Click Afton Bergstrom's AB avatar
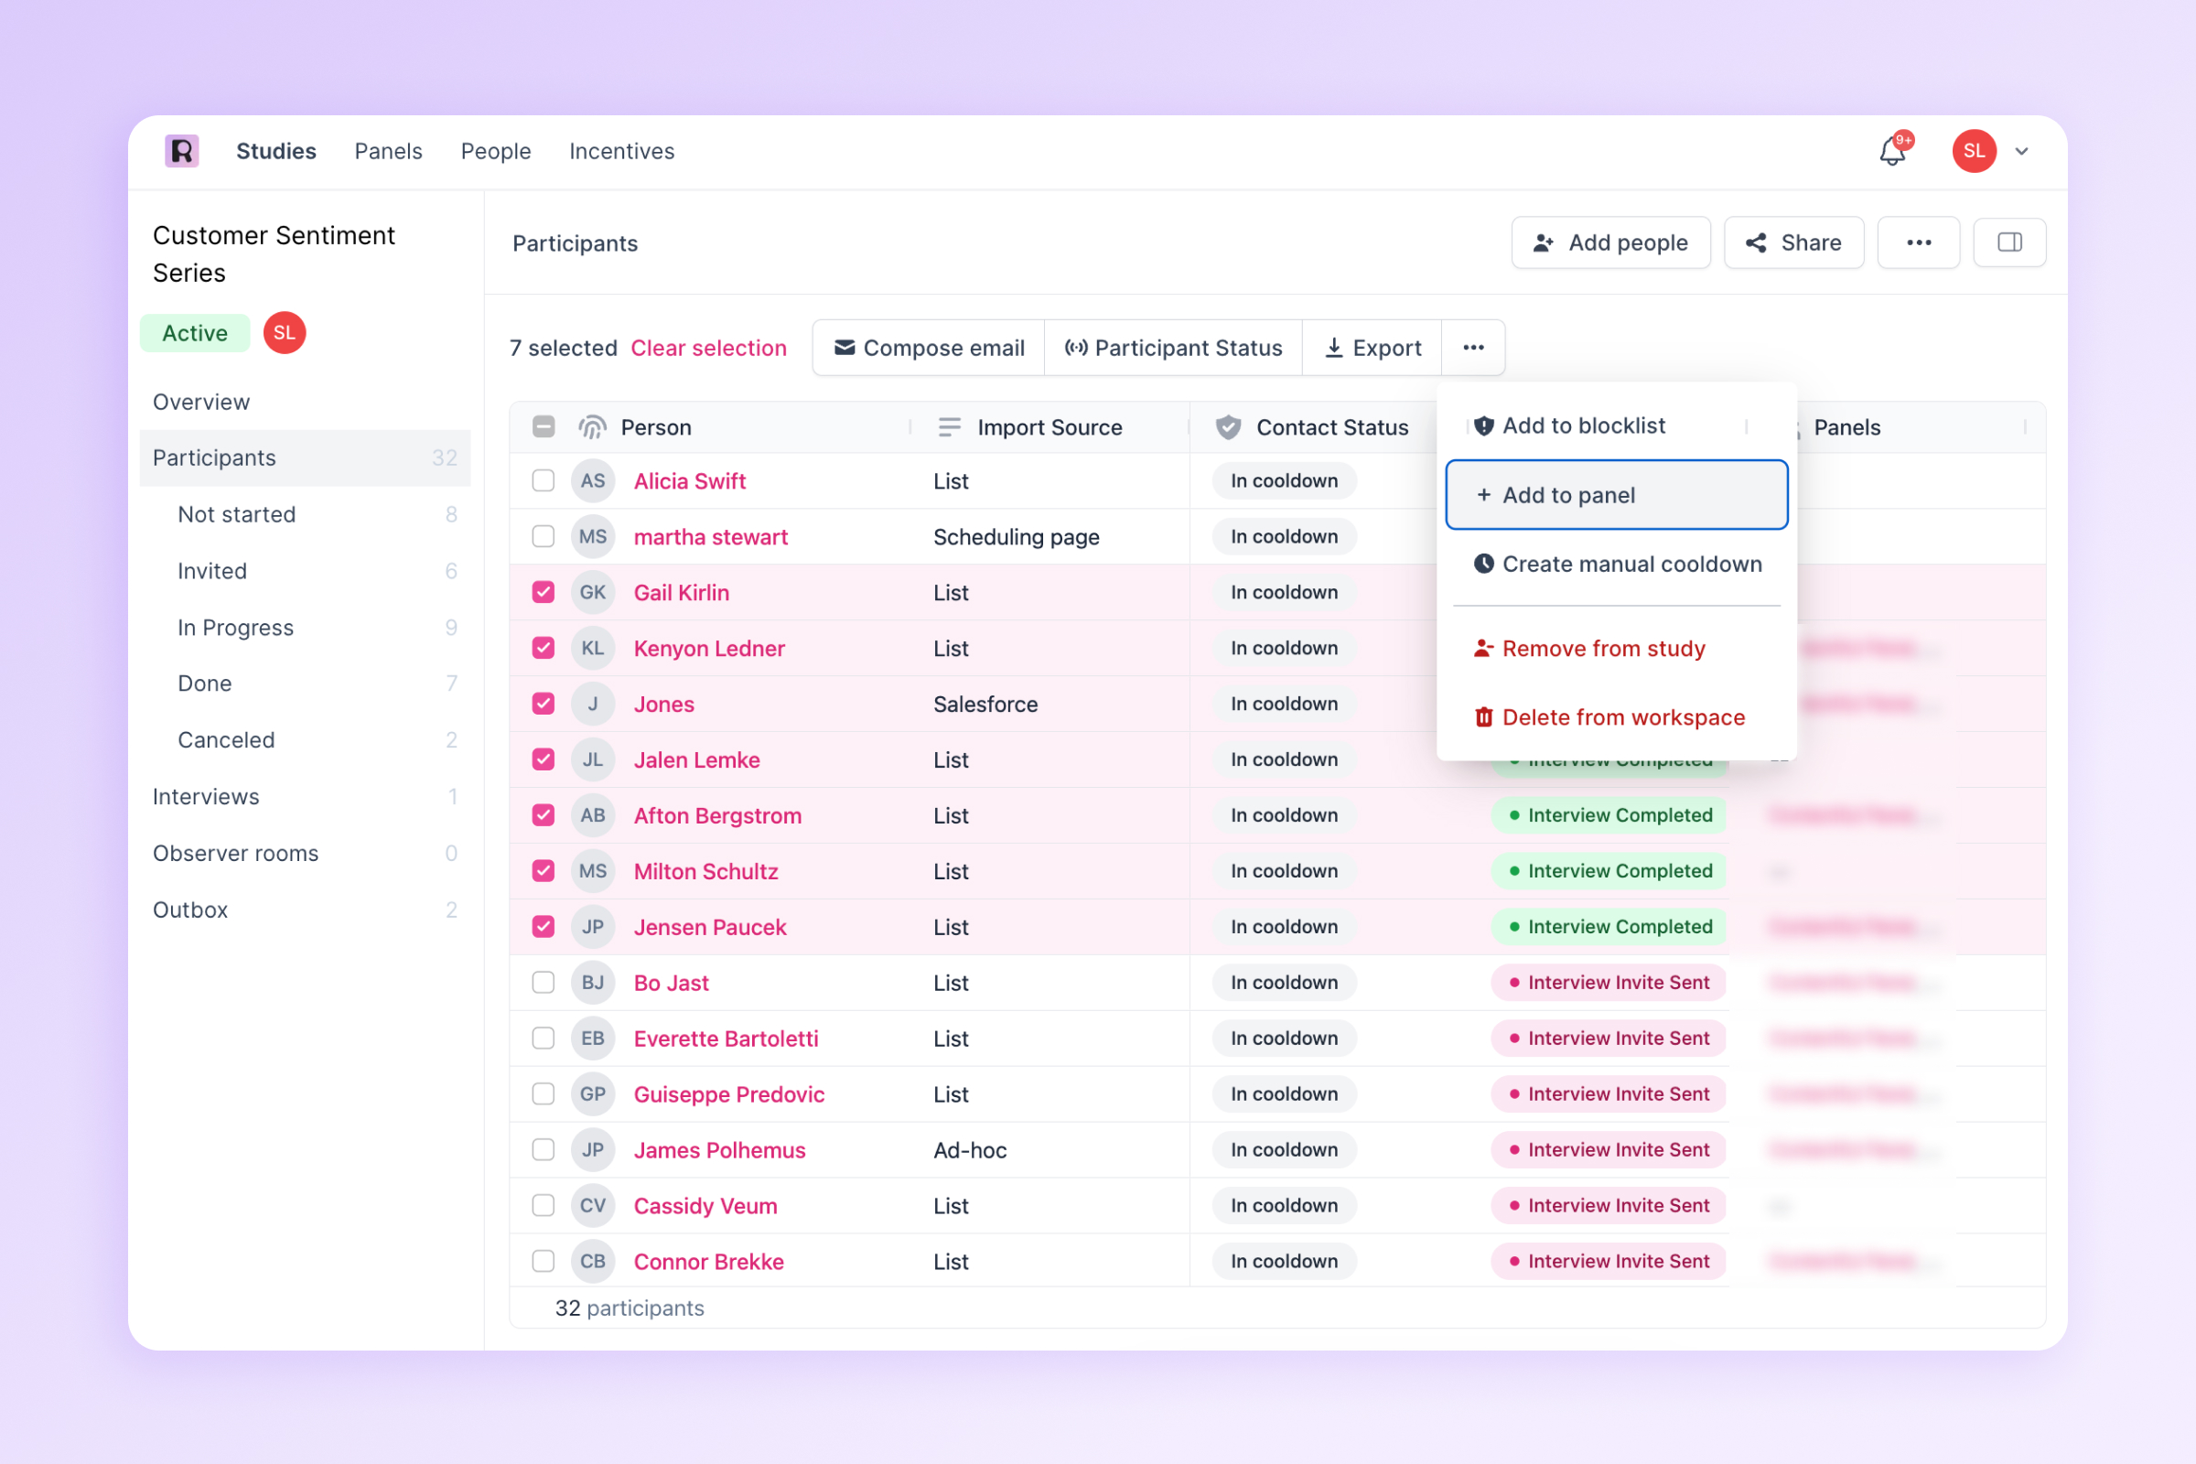This screenshot has width=2196, height=1464. coord(593,815)
